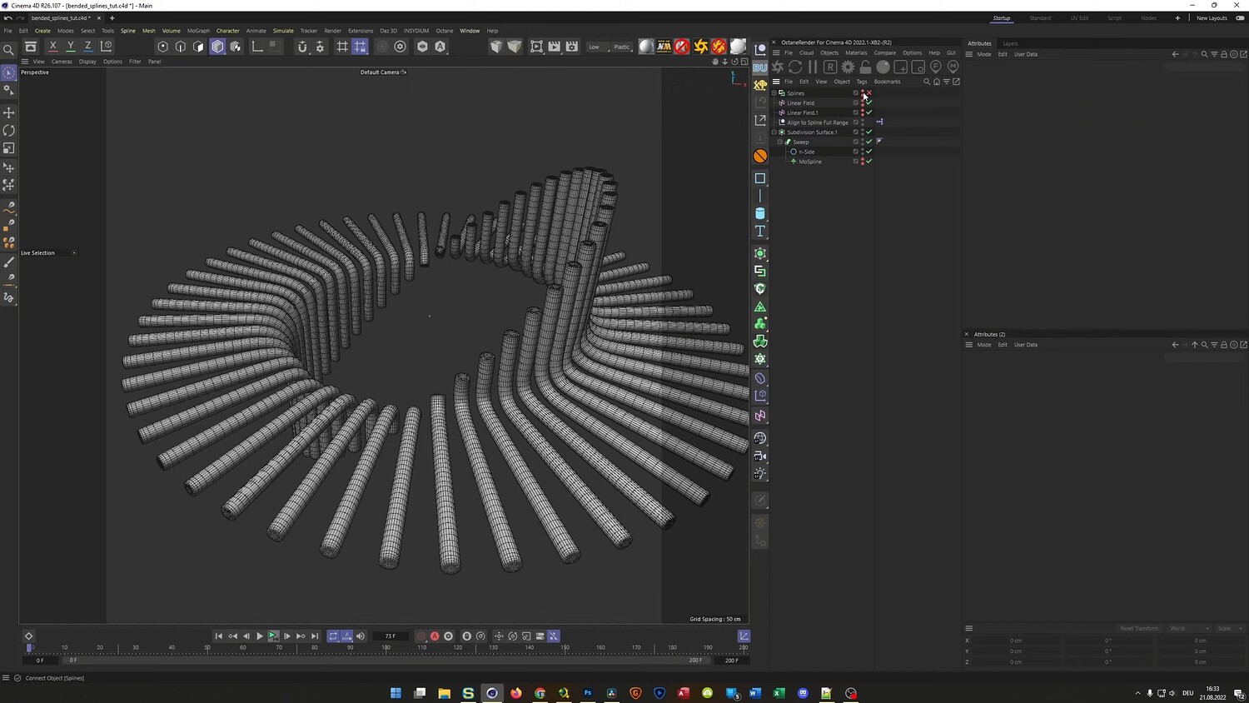Open Render Settings from top toolbar
Viewport: 1249px width, 703px height.
[x=572, y=47]
